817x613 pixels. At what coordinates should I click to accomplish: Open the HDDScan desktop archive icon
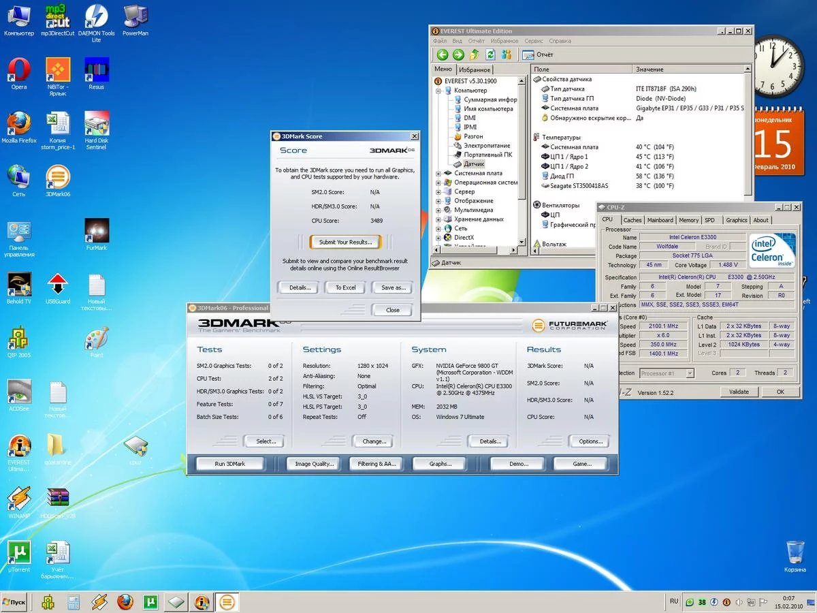[x=58, y=503]
